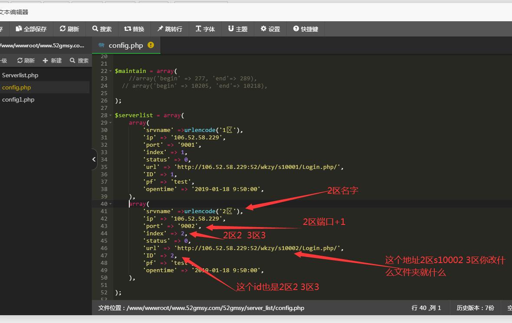The width and height of the screenshot is (512, 323).
Task: Click the 全部保存 (save all) toolbar button
Action: point(31,29)
